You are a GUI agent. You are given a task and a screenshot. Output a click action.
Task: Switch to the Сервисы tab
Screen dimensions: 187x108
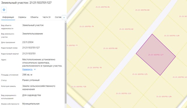22,17
